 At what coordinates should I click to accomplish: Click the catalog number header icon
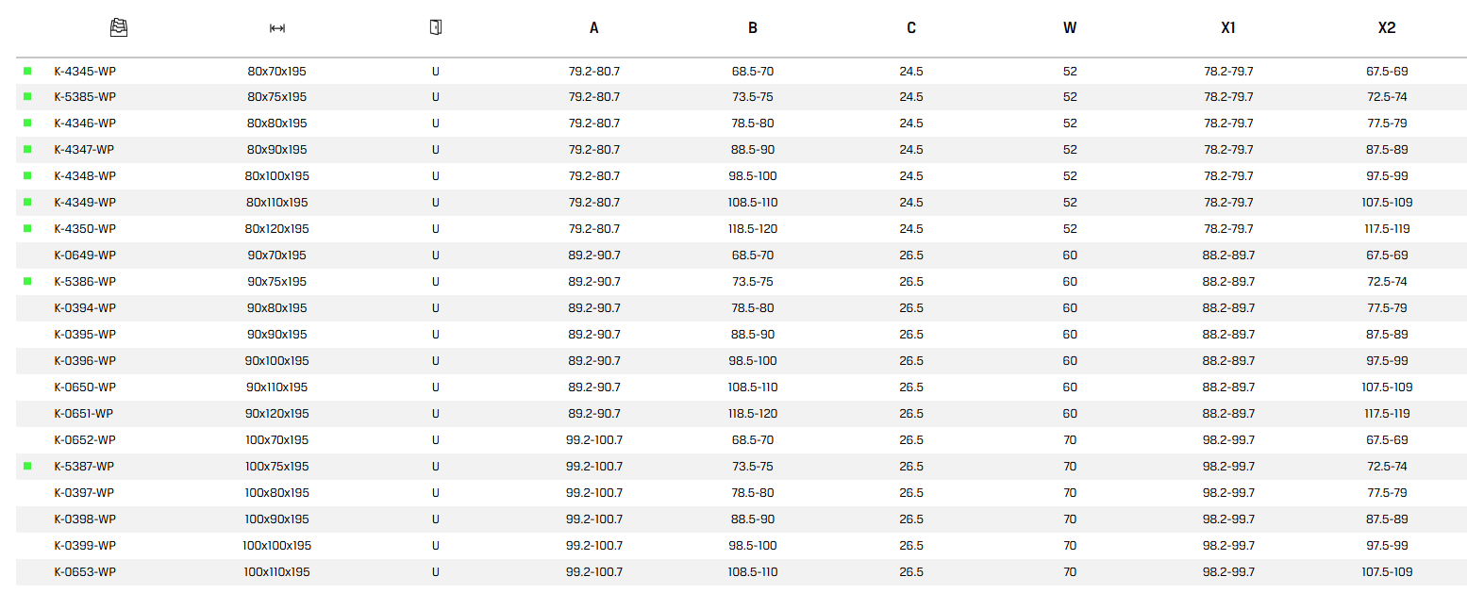[119, 27]
